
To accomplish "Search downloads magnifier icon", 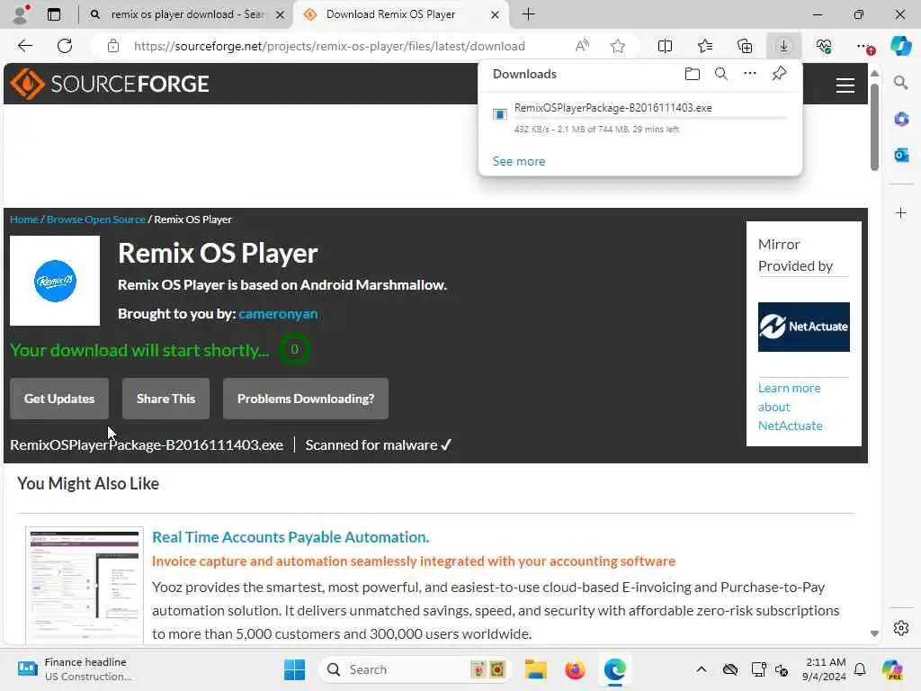I will coord(721,74).
